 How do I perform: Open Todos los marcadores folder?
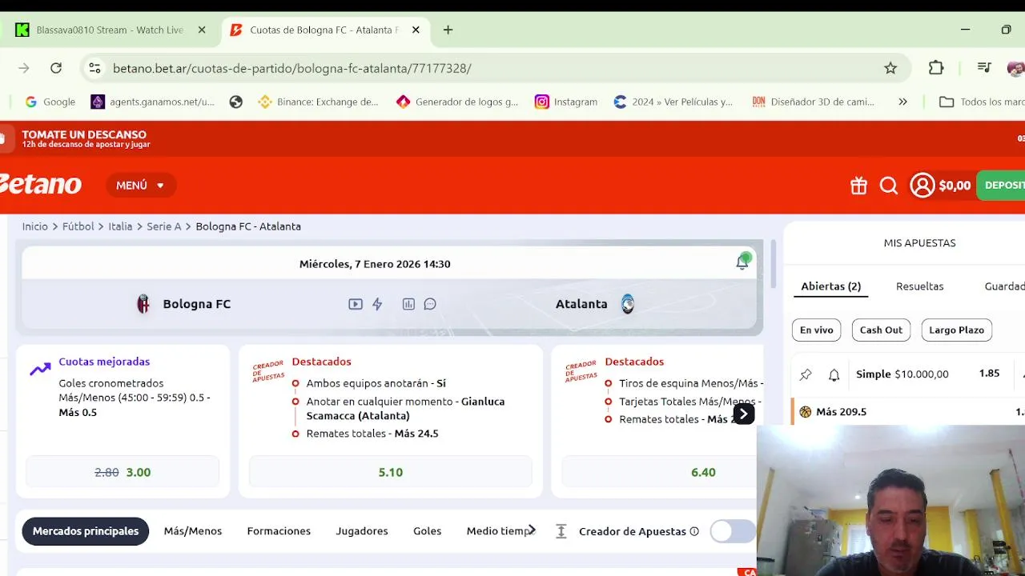tap(982, 102)
